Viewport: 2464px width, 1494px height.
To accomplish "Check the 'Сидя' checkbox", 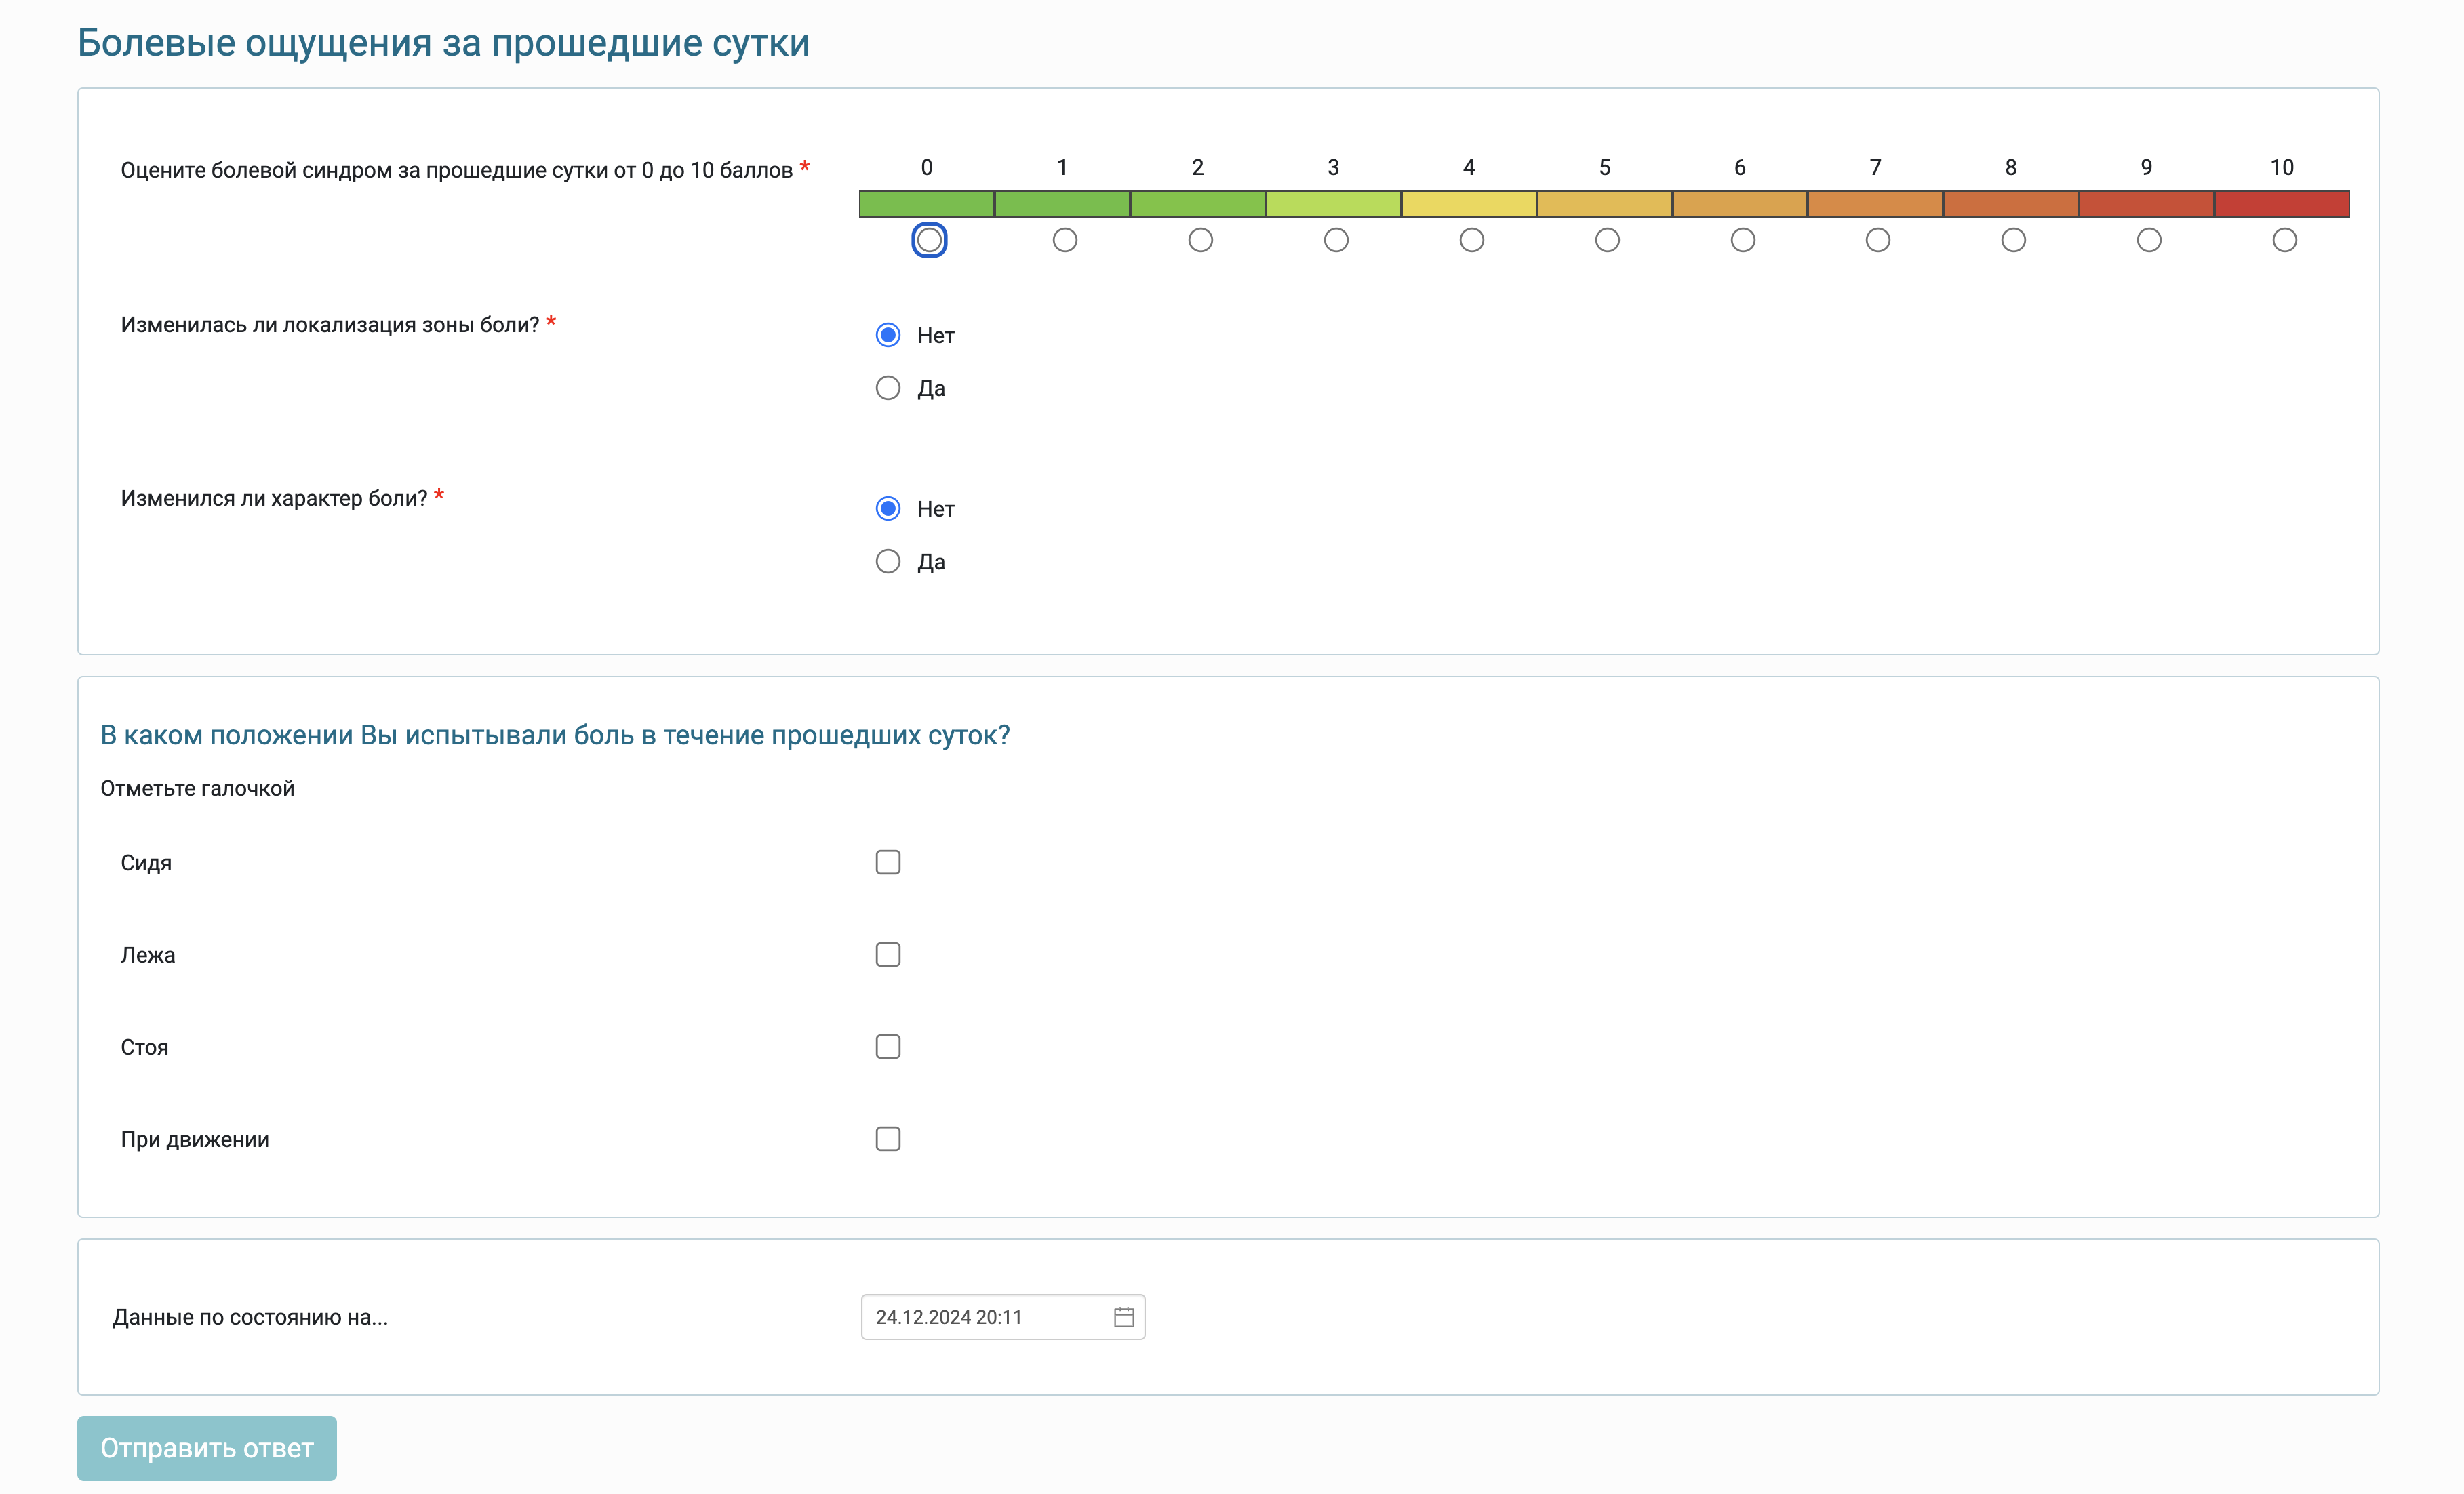I will tap(888, 862).
